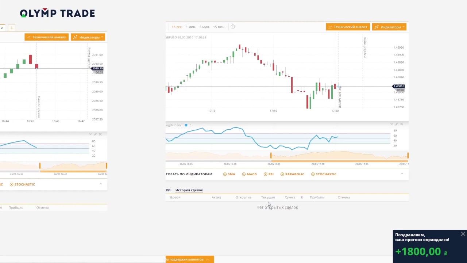
Task: Click Сумма column header
Action: click(x=290, y=197)
